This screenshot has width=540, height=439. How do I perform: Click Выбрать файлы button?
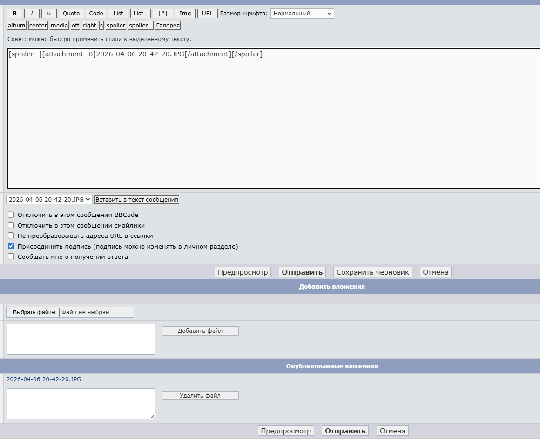point(34,312)
